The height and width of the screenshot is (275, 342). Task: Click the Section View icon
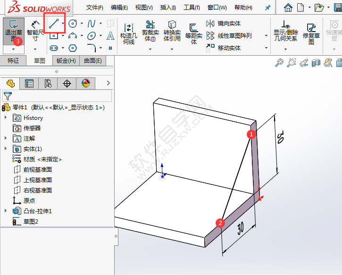(x=316, y=63)
